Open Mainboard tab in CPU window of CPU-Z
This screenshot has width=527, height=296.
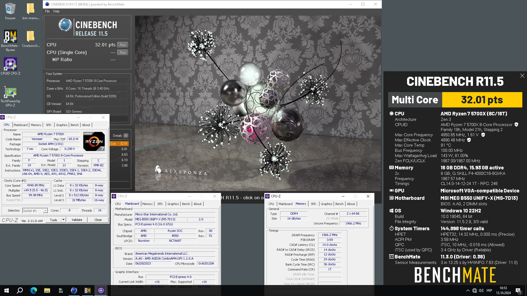point(21,125)
